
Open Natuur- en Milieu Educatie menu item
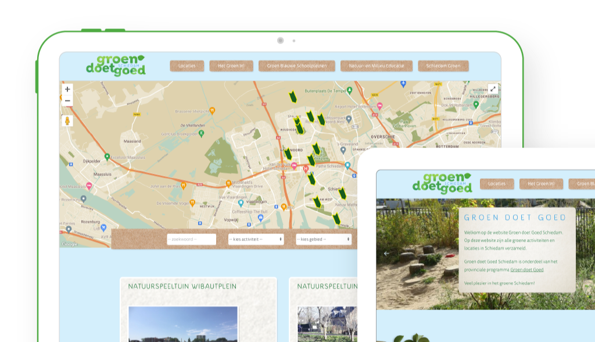377,66
